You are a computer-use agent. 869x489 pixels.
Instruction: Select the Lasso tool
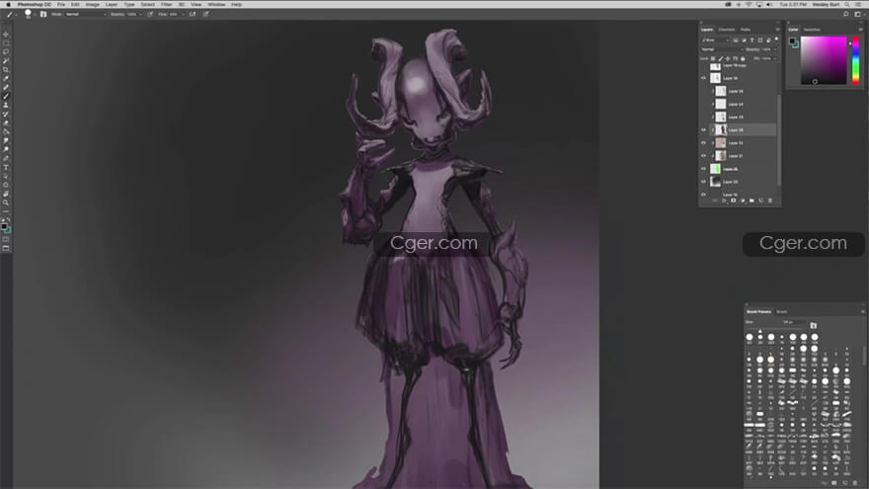point(6,52)
